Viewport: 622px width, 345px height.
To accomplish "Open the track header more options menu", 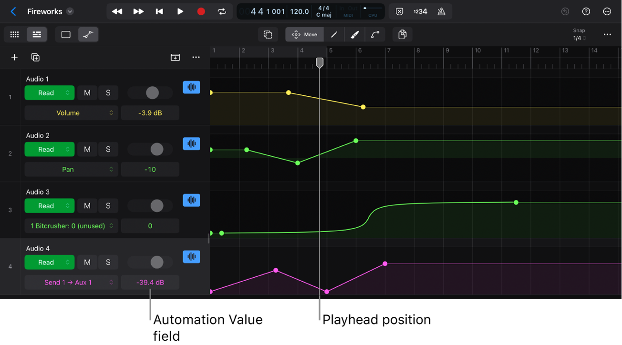I will pyautogui.click(x=196, y=57).
